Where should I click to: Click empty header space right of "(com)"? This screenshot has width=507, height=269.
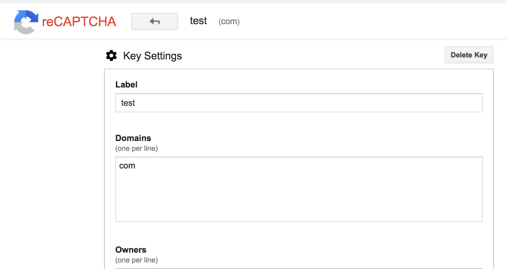[360, 22]
